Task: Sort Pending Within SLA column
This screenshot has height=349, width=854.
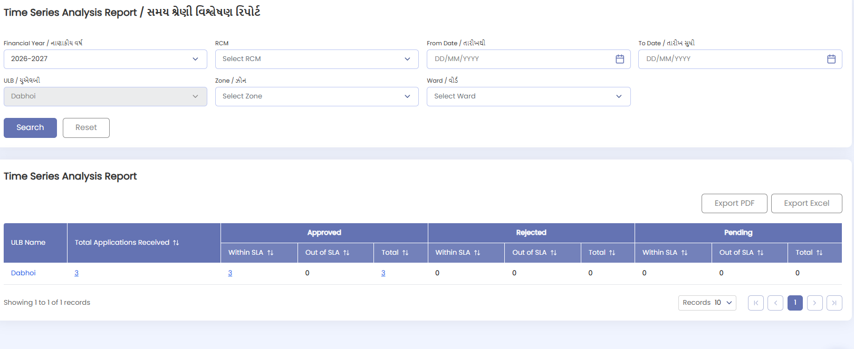Action: coord(685,253)
